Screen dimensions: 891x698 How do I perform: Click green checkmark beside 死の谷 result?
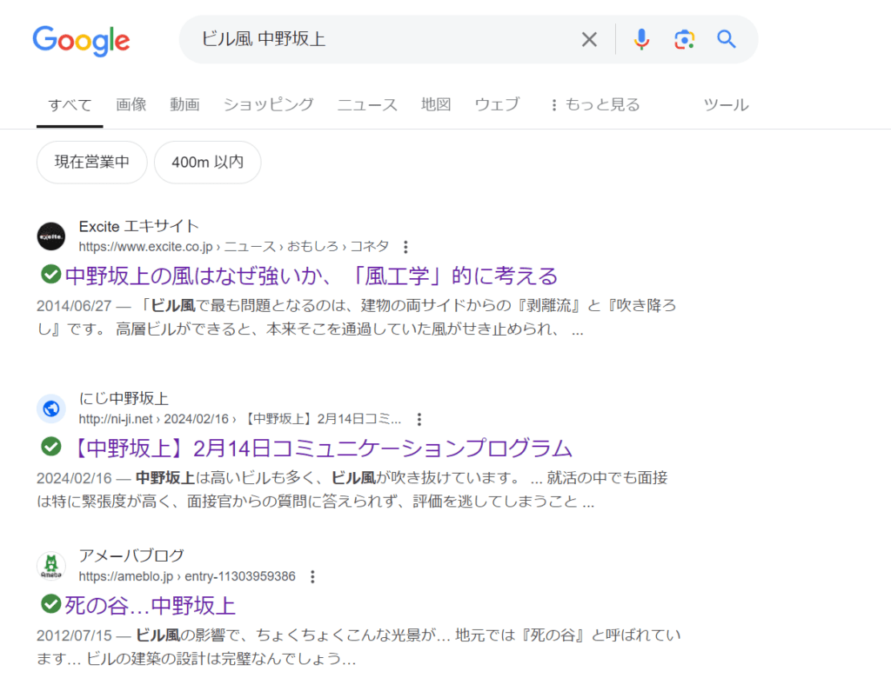[51, 603]
